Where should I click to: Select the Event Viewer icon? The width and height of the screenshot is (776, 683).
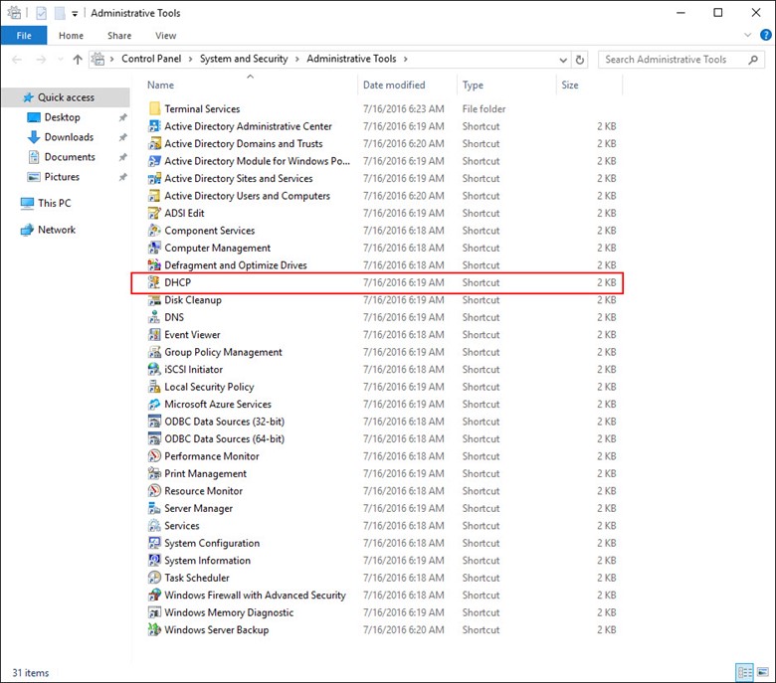(x=154, y=334)
